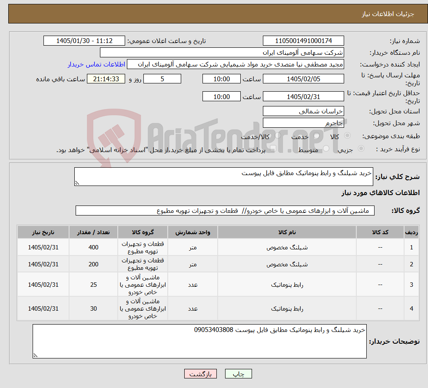
Task: Click the goods group field
Action: point(225,211)
